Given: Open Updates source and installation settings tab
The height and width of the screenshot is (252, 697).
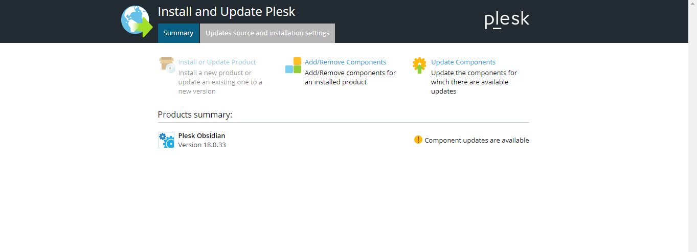Looking at the screenshot, I should click(x=267, y=33).
